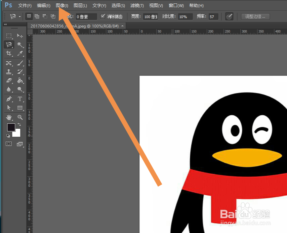Viewport: 287px width, 233px height.
Task: Select the Eraser tool
Action: (9, 80)
